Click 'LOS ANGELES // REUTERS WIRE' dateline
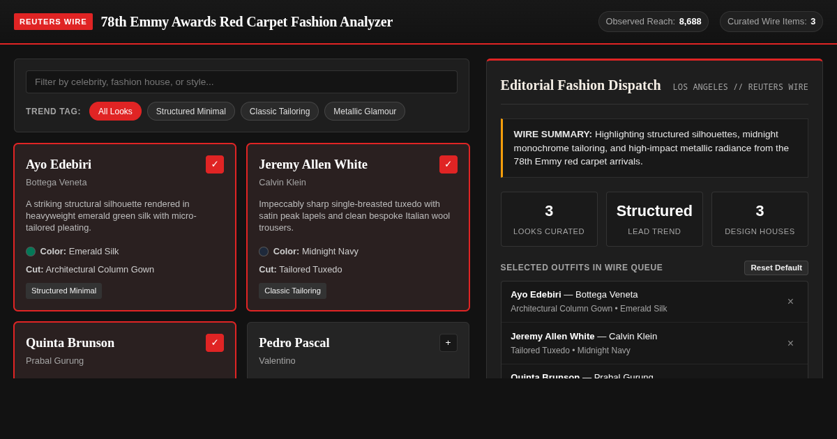 (741, 87)
